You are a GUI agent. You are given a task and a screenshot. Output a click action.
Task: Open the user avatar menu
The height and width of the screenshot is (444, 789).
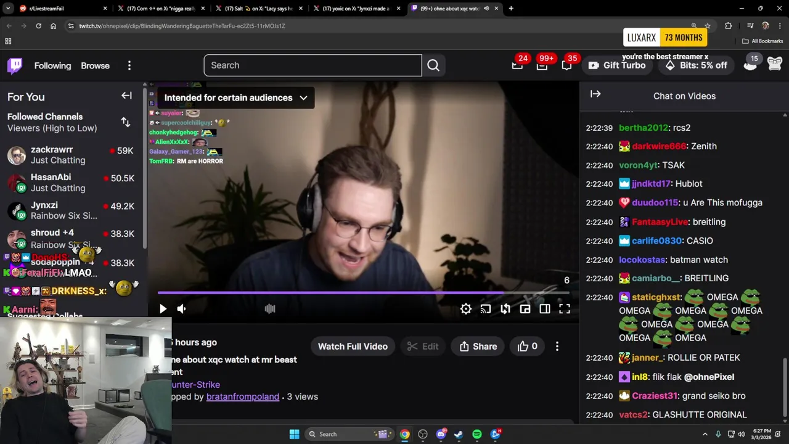(x=775, y=64)
